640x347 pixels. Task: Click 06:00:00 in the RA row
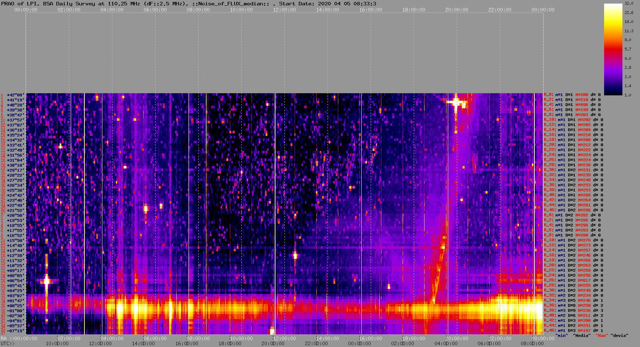[x=155, y=338]
